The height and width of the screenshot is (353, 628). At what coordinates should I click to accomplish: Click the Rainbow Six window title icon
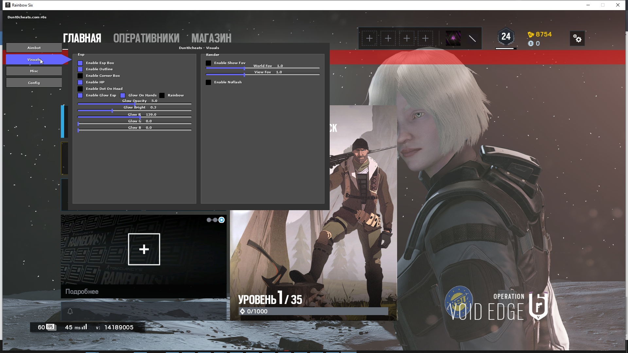(8, 5)
